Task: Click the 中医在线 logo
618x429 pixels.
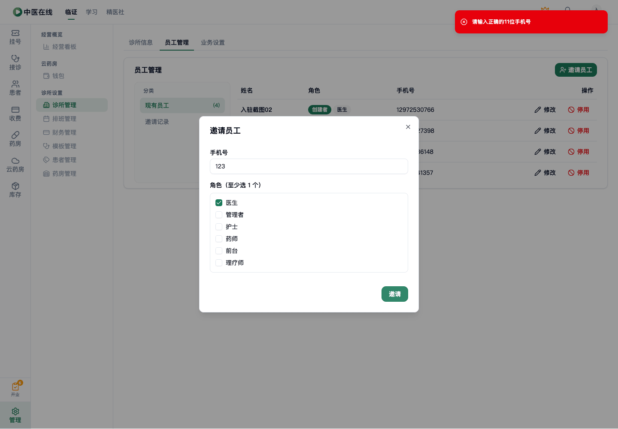Action: (33, 12)
